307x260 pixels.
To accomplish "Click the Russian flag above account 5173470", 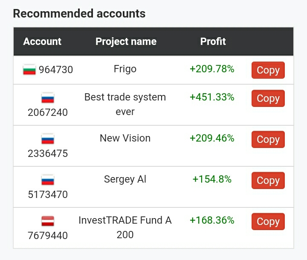I will 48,180.
